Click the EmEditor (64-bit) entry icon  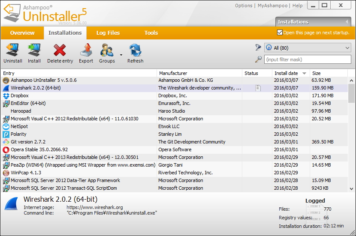(6, 103)
